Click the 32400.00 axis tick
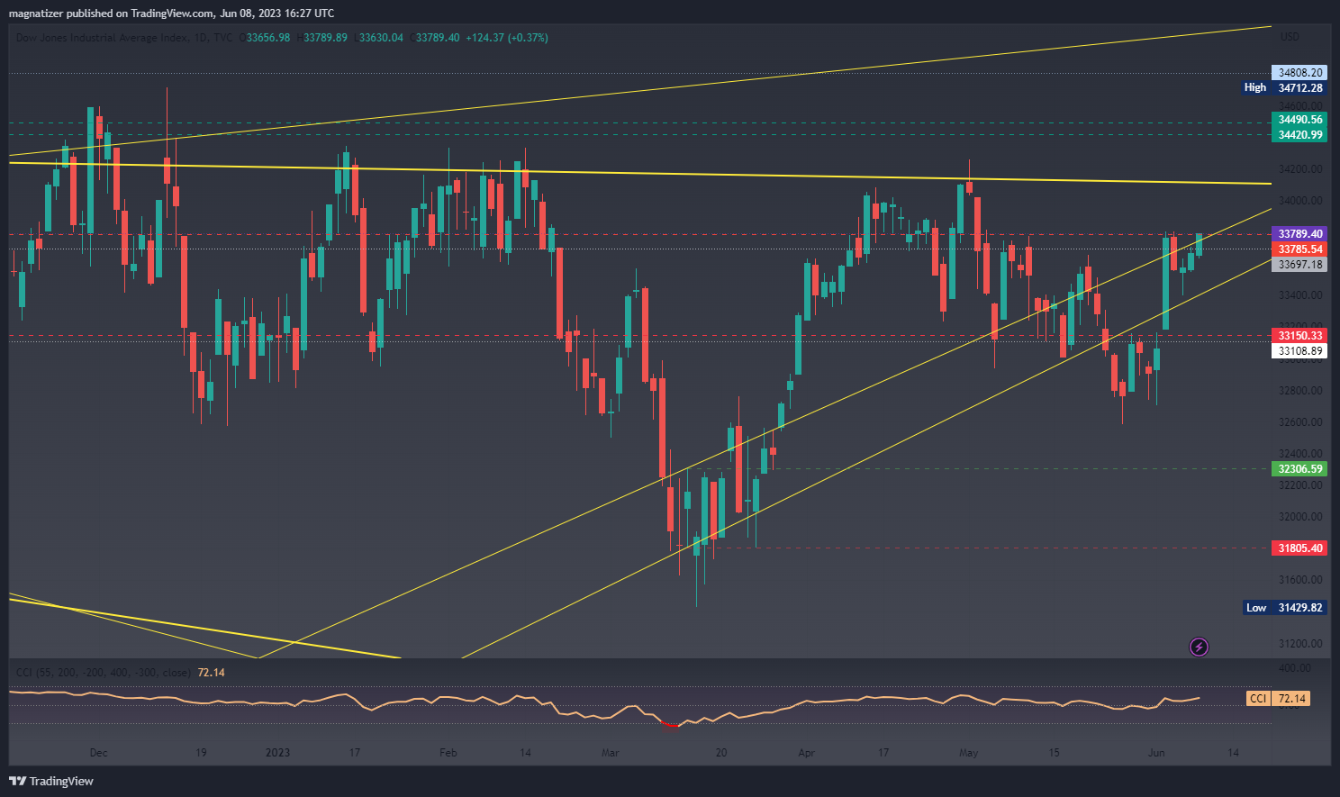The height and width of the screenshot is (797, 1340). click(1300, 454)
